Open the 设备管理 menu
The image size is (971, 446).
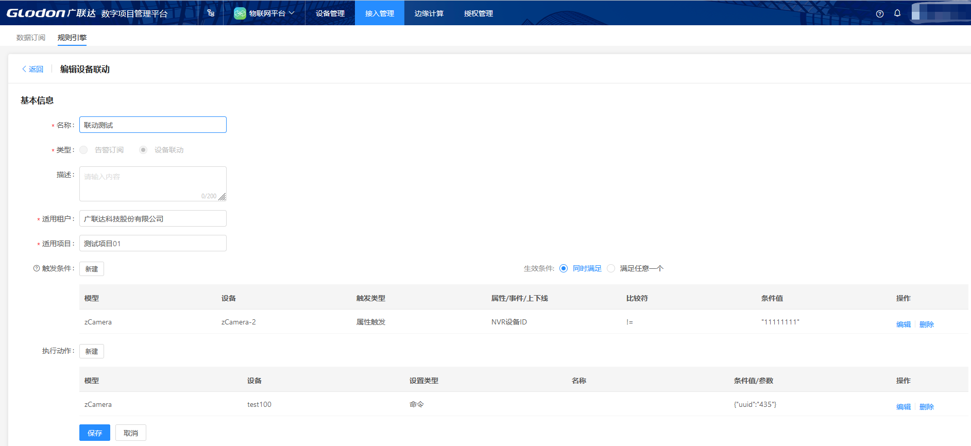pos(330,13)
